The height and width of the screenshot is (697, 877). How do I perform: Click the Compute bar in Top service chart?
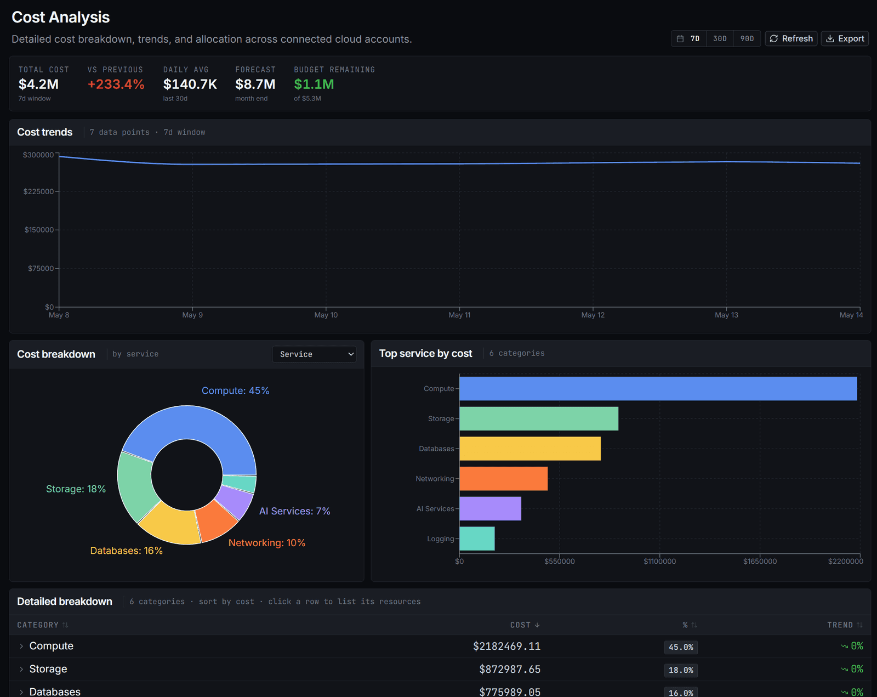point(658,389)
